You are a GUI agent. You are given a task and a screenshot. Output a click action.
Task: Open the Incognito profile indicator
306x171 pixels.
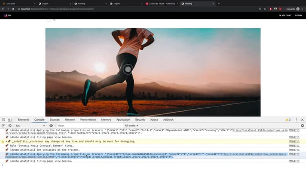point(293,9)
